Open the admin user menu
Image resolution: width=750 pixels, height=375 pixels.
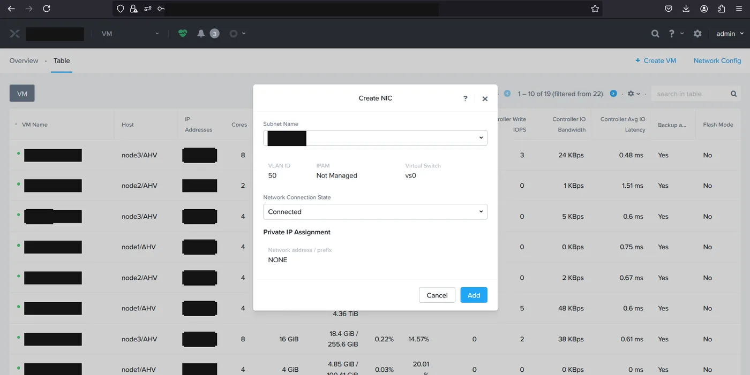coord(730,33)
